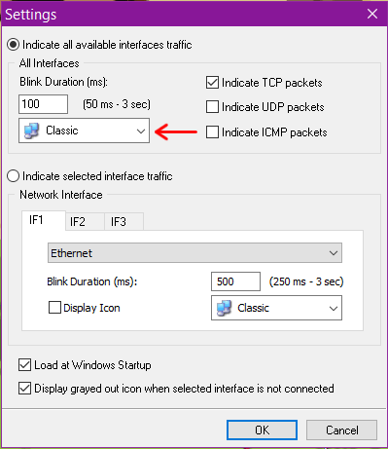This screenshot has width=388, height=449.
Task: Open the Ethernet interface dropdown
Action: coord(194,253)
